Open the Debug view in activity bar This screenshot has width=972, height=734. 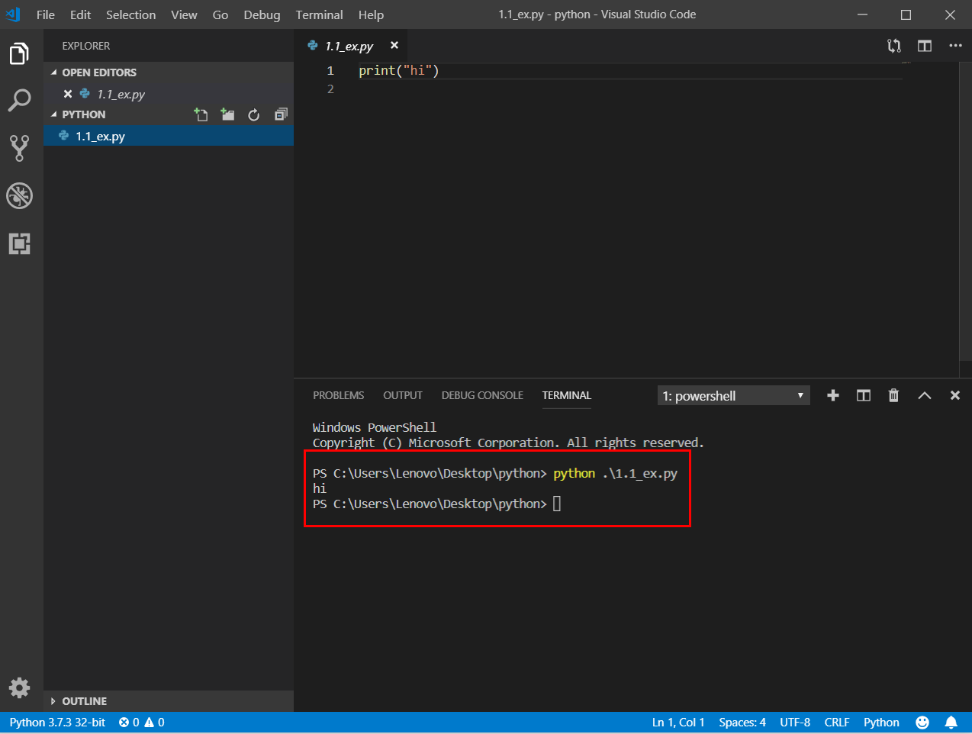pos(19,196)
